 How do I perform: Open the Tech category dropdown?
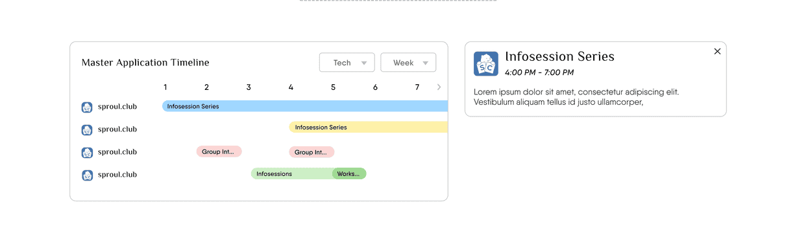click(x=347, y=63)
